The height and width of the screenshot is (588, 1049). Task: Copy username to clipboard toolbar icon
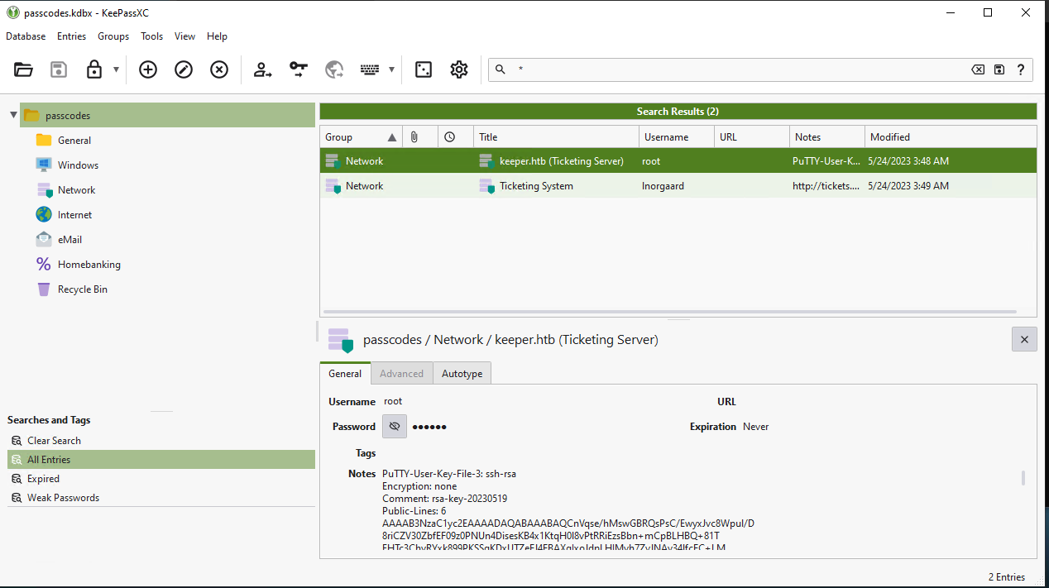[263, 69]
